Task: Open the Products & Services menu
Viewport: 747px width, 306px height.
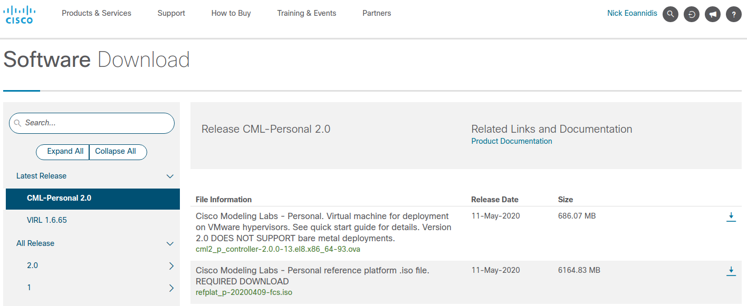Action: coord(96,13)
